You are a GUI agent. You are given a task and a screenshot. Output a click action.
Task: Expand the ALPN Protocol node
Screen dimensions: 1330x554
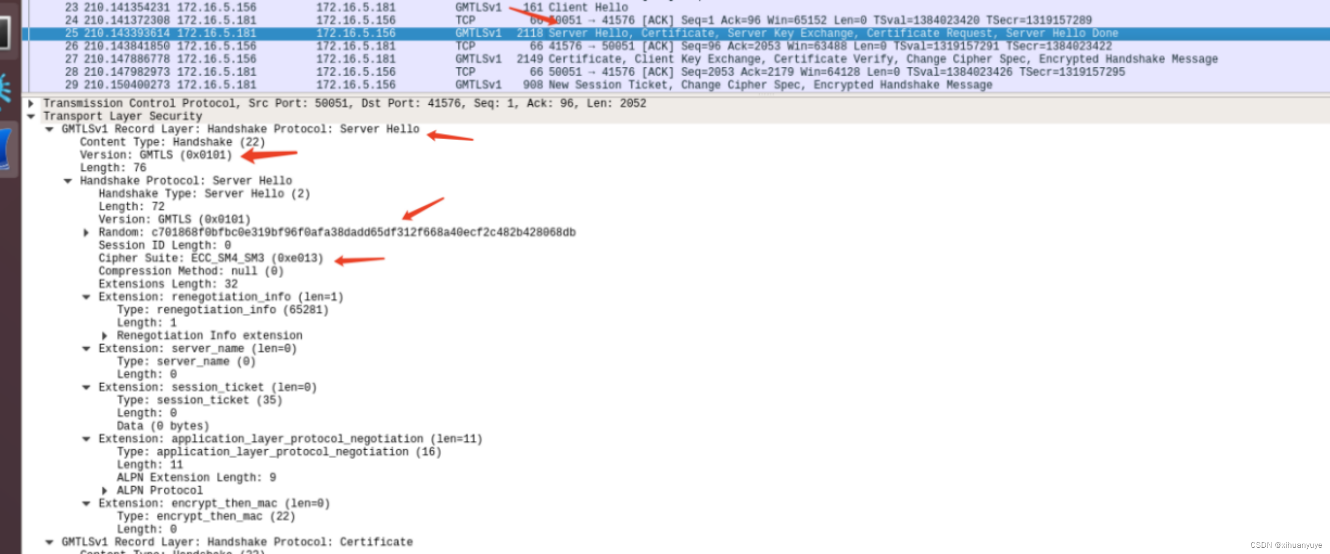click(104, 491)
